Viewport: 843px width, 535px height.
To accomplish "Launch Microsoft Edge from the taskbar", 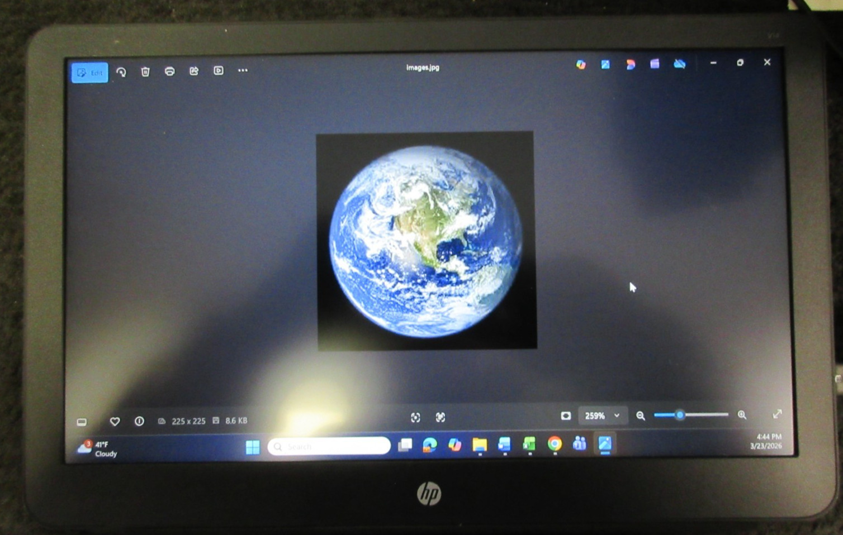I will point(429,445).
